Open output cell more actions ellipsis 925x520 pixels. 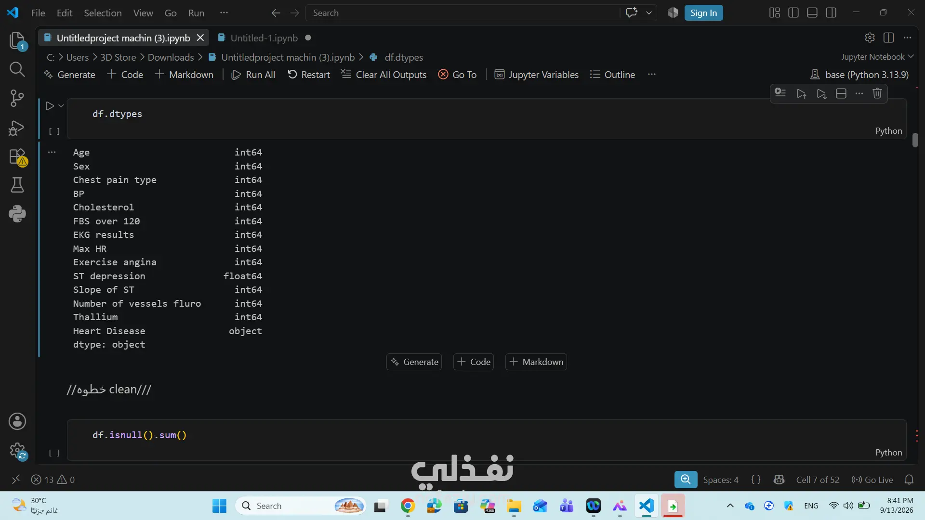pyautogui.click(x=52, y=152)
